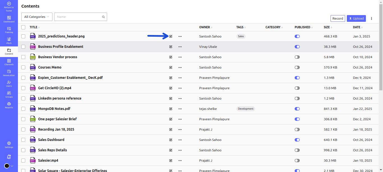The width and height of the screenshot is (383, 172).
Task: Tick the select-all checkbox in header
Action: [23, 27]
